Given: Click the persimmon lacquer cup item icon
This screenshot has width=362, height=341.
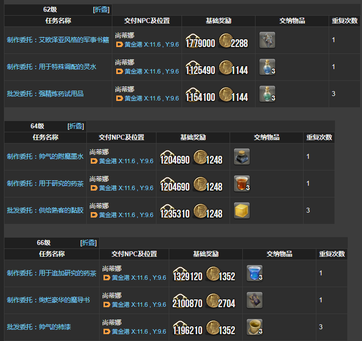Looking at the screenshot, I should point(255,327).
